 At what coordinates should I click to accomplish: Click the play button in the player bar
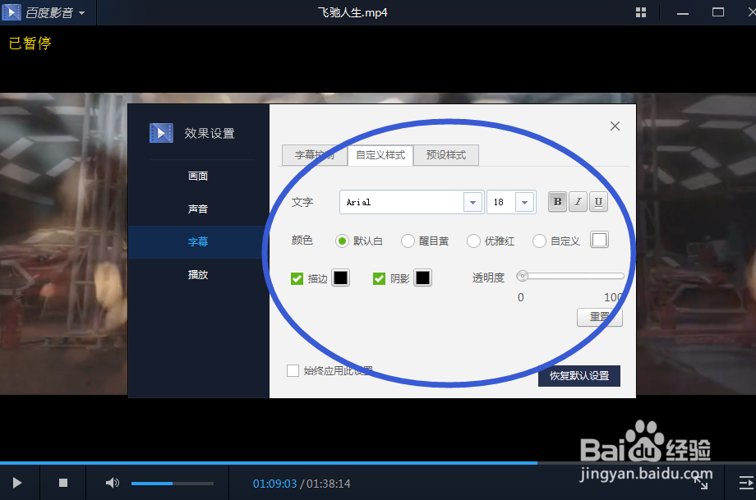coord(17,483)
